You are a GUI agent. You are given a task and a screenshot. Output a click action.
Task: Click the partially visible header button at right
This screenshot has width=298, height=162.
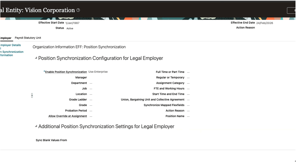click(291, 10)
